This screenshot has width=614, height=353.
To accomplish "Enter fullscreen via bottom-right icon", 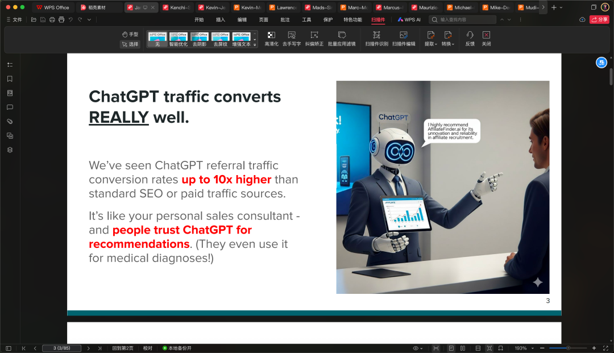I will click(x=605, y=348).
